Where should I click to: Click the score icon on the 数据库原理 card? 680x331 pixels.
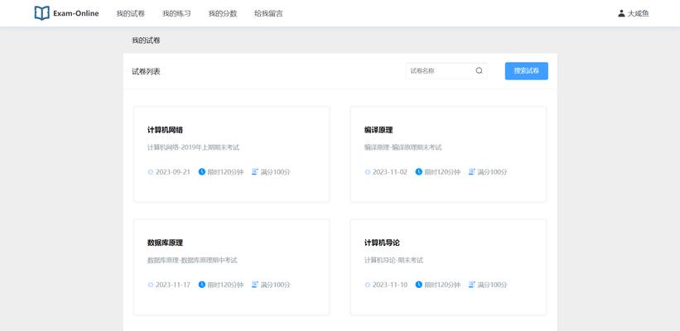pos(255,284)
